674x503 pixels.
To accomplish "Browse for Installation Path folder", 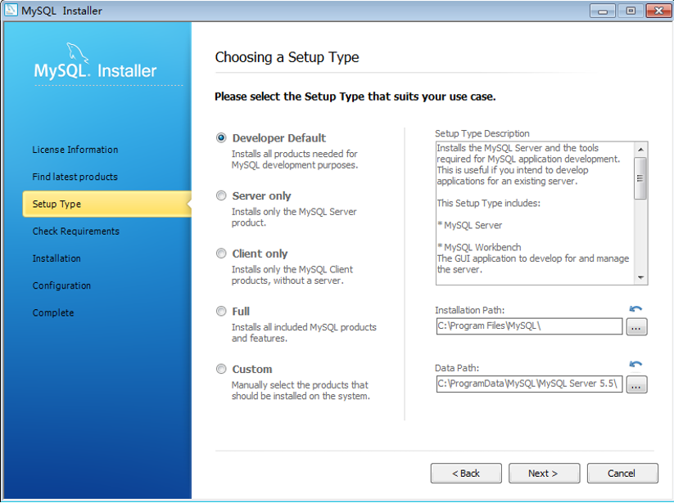I will [636, 326].
